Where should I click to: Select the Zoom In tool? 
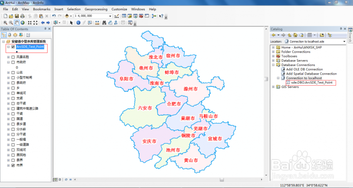pyautogui.click(x=5, y=23)
